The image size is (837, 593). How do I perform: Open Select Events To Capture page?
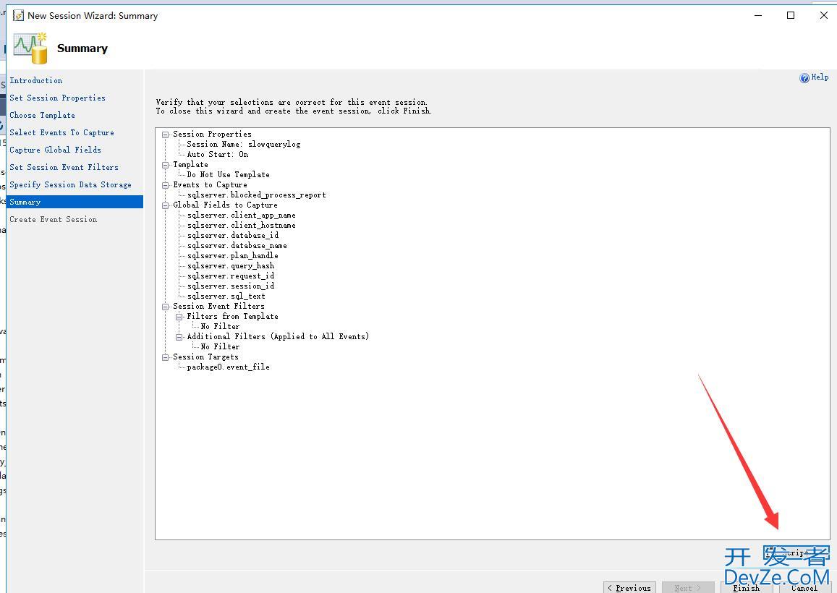click(61, 132)
